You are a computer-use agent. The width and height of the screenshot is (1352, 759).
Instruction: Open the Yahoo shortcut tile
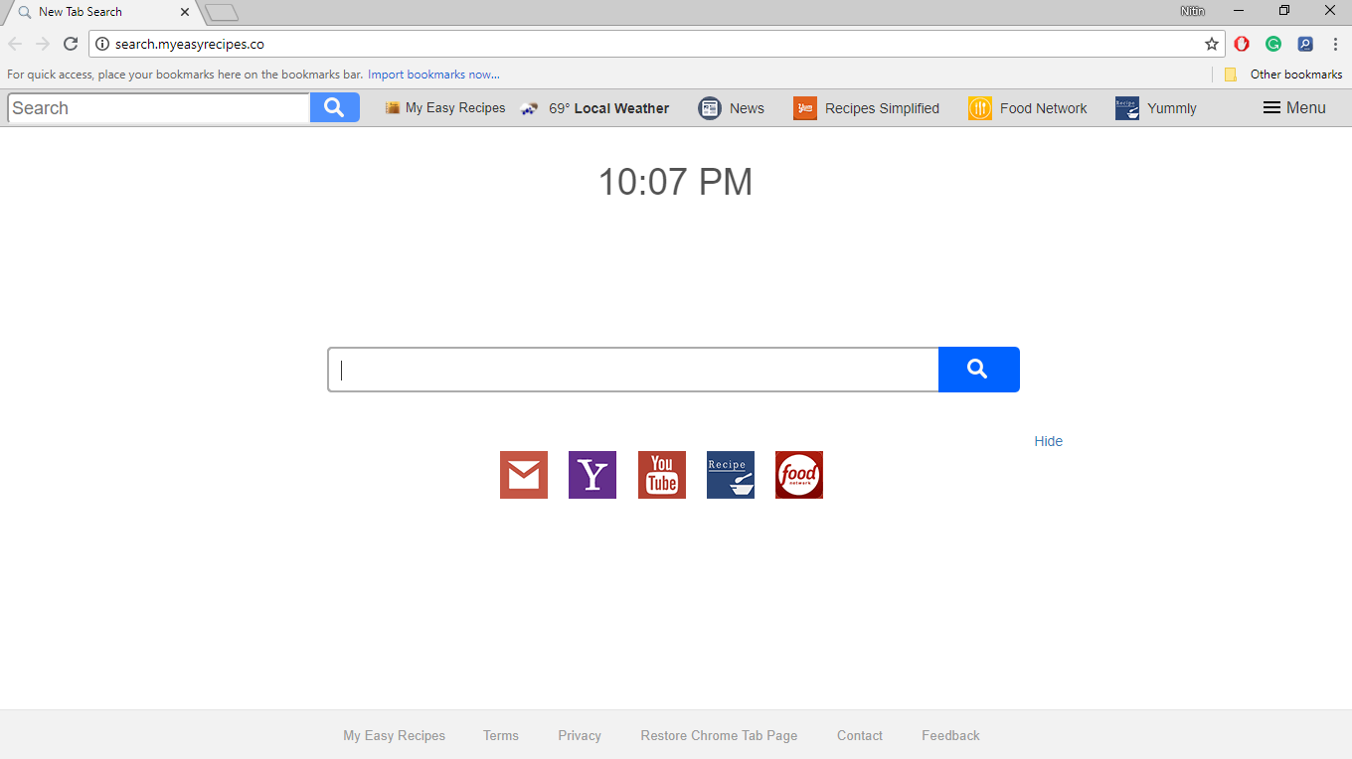(591, 475)
